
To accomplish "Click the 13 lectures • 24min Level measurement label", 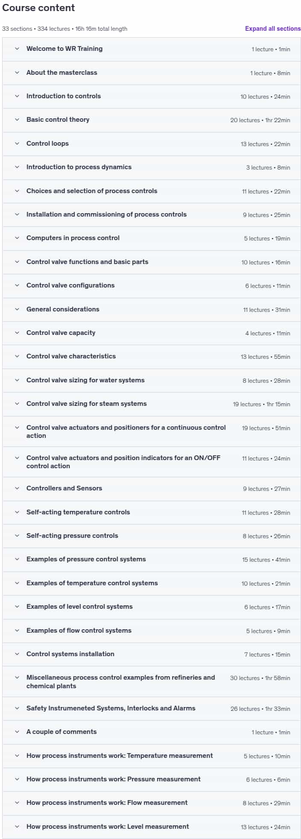I will 265,827.
